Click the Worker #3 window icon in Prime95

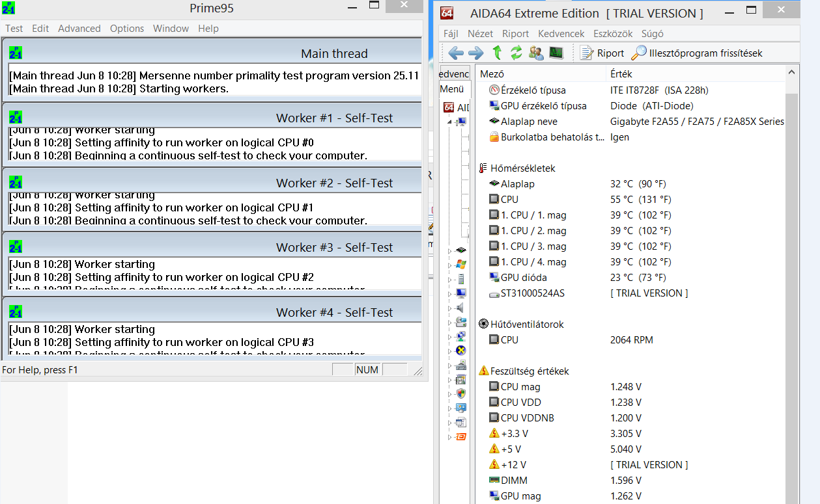click(x=16, y=247)
